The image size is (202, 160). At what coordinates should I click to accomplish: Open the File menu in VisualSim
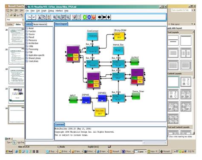pyautogui.click(x=27, y=11)
